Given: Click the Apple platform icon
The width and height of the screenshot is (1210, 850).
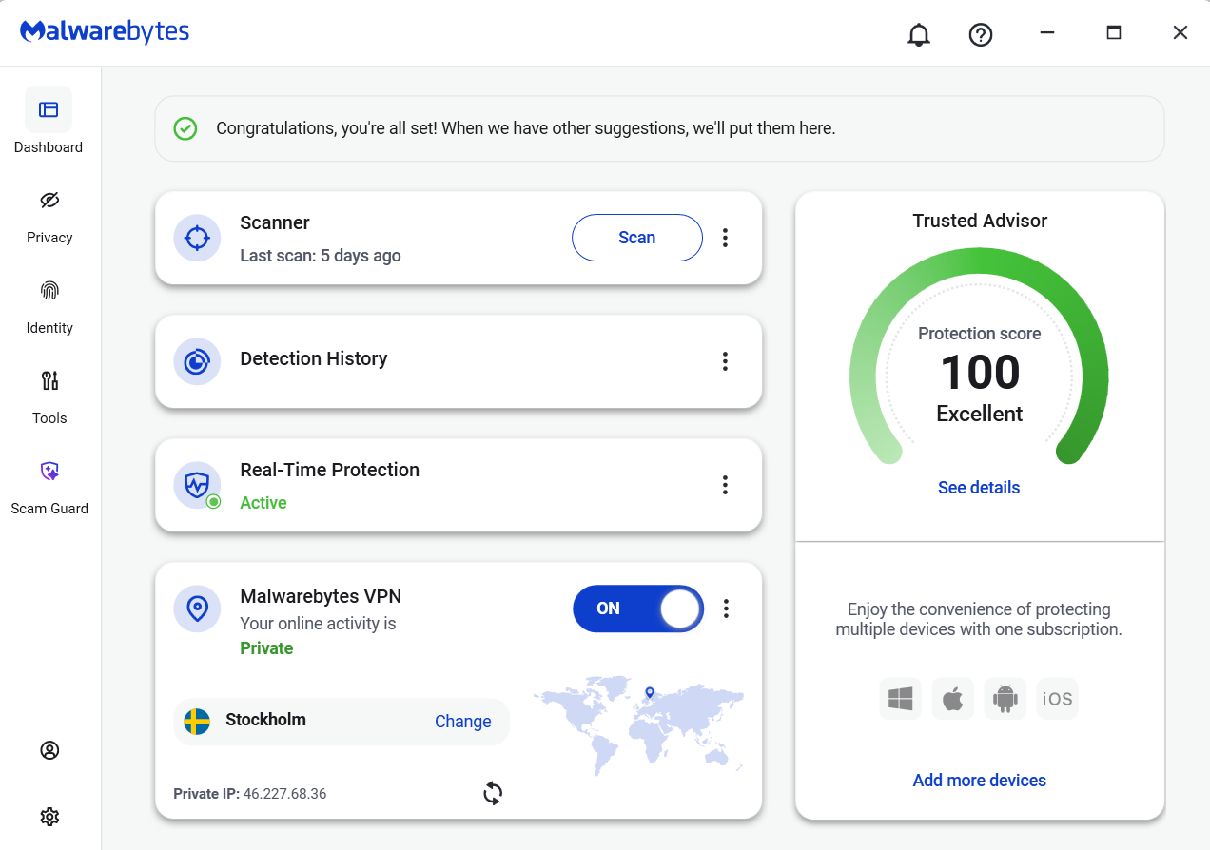Looking at the screenshot, I should coord(953,700).
